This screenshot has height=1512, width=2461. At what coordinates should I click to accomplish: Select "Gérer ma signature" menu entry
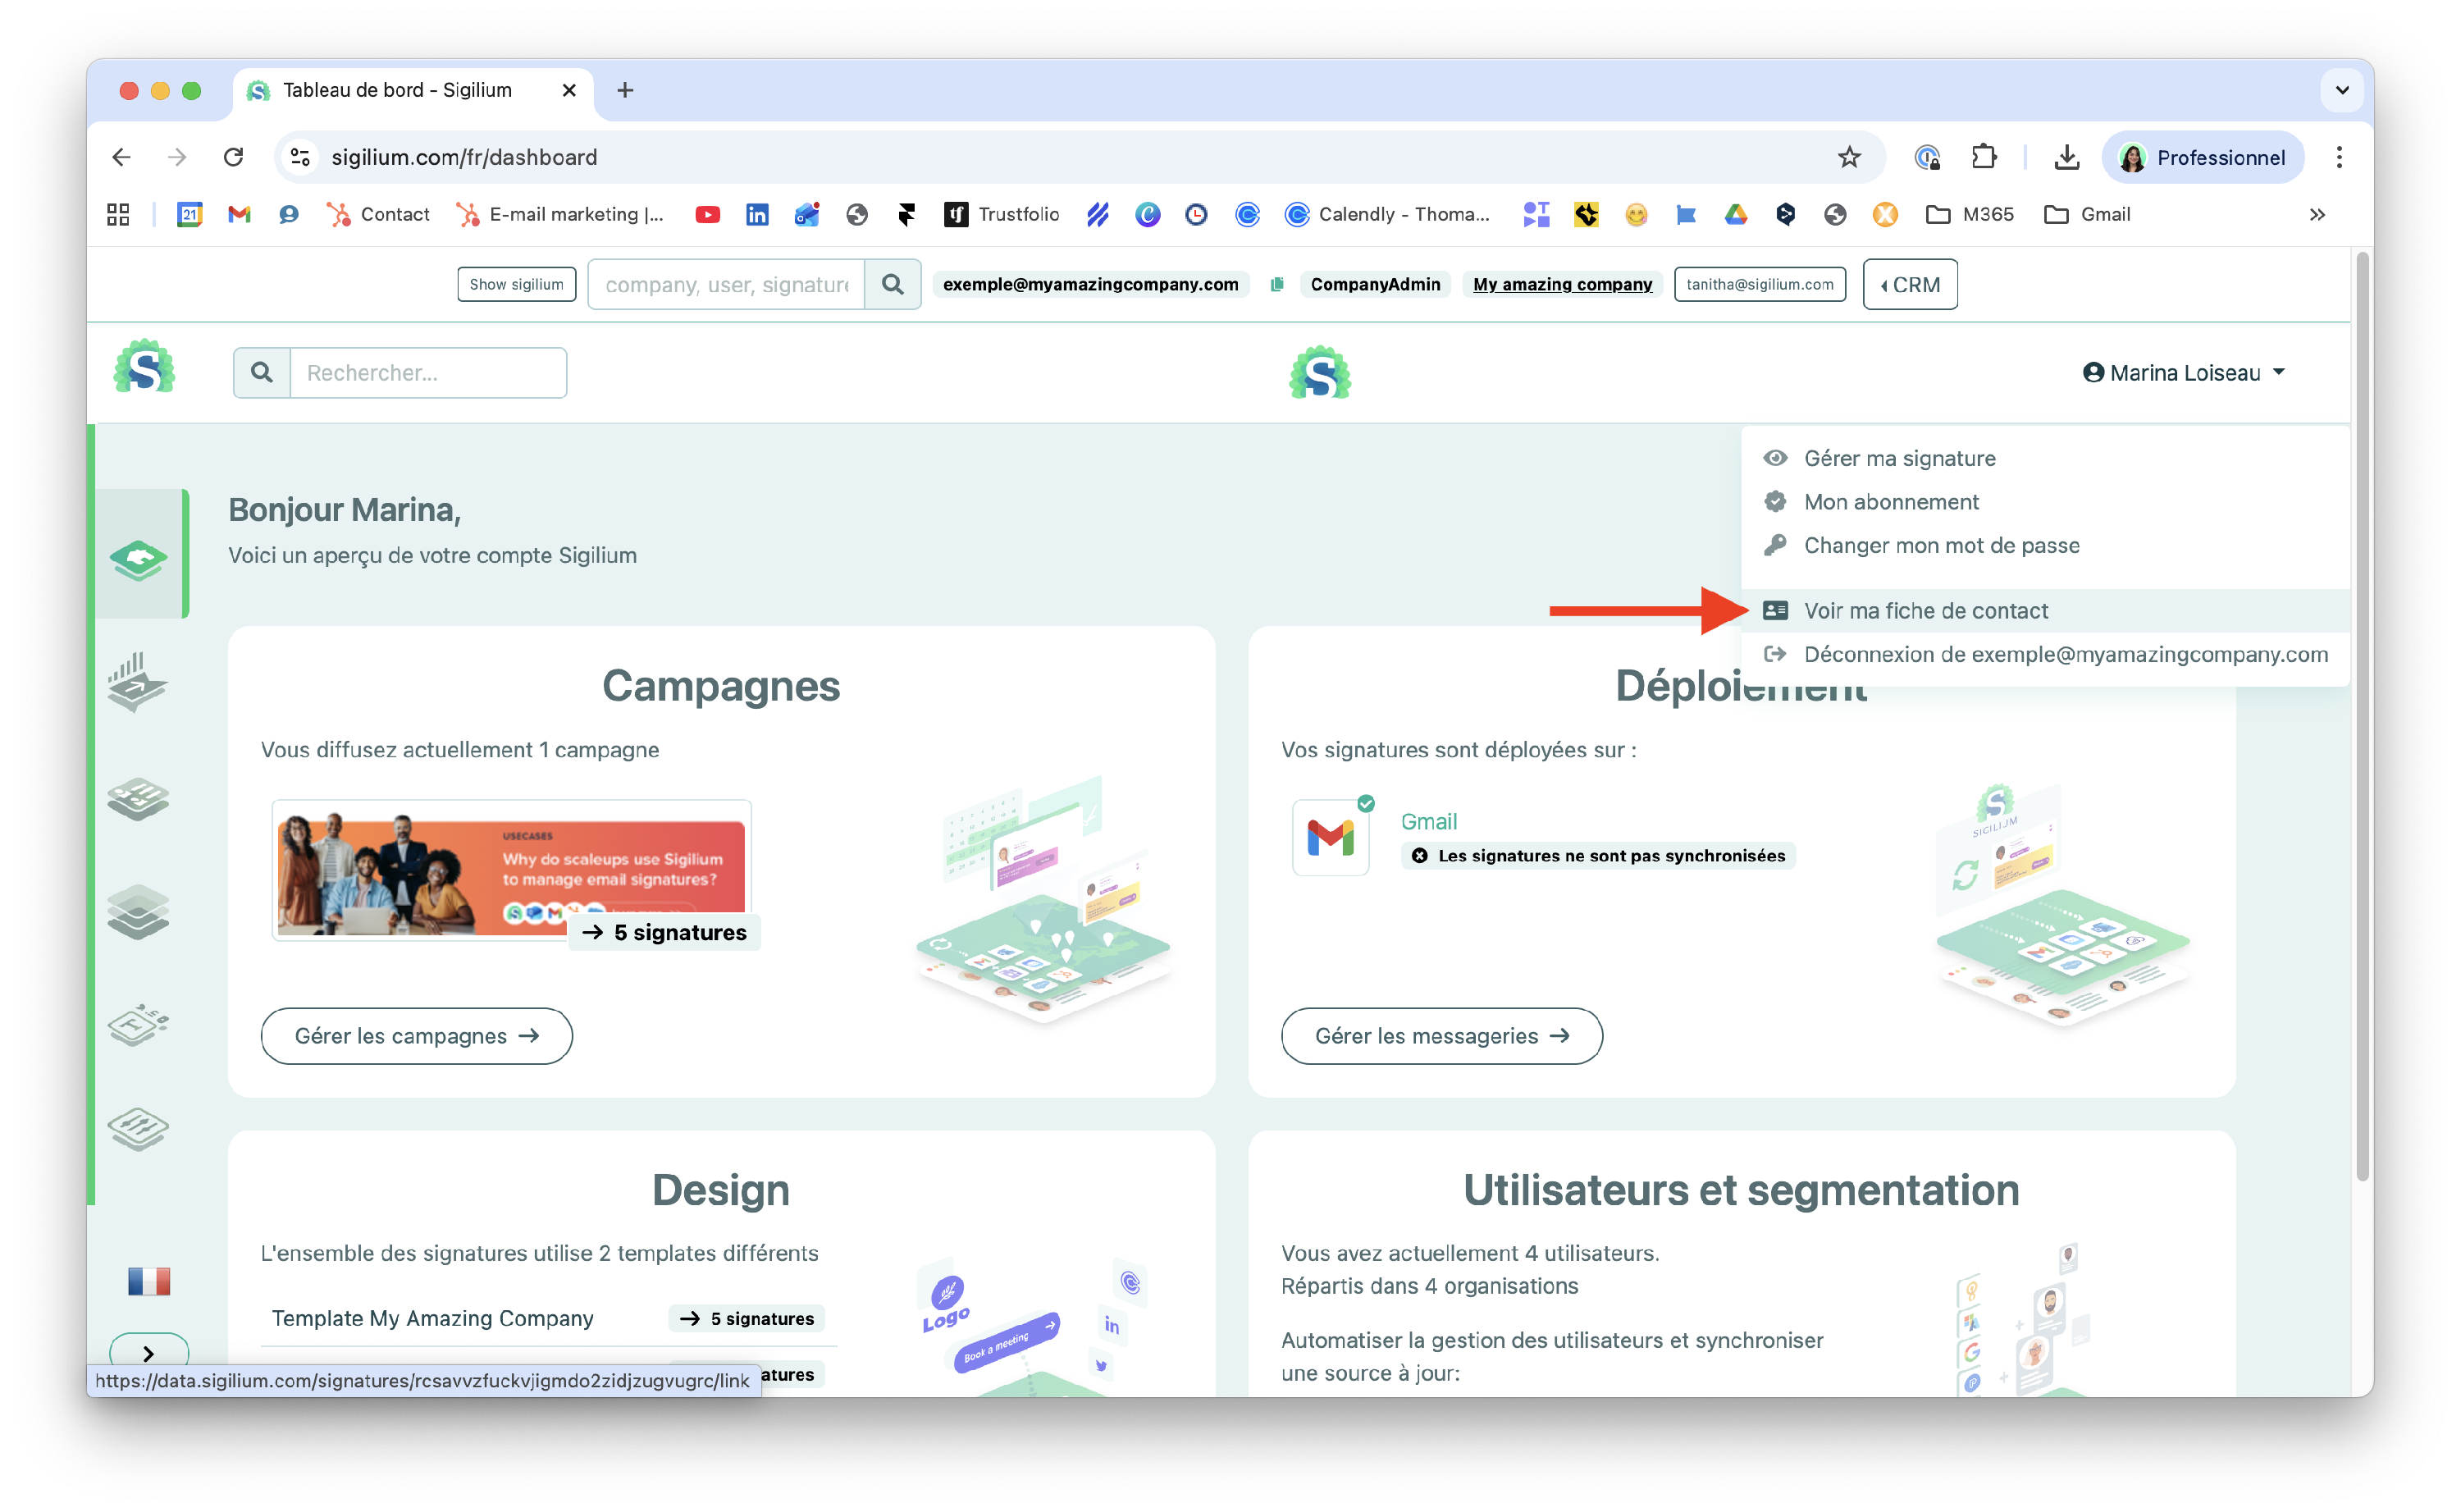(1899, 459)
